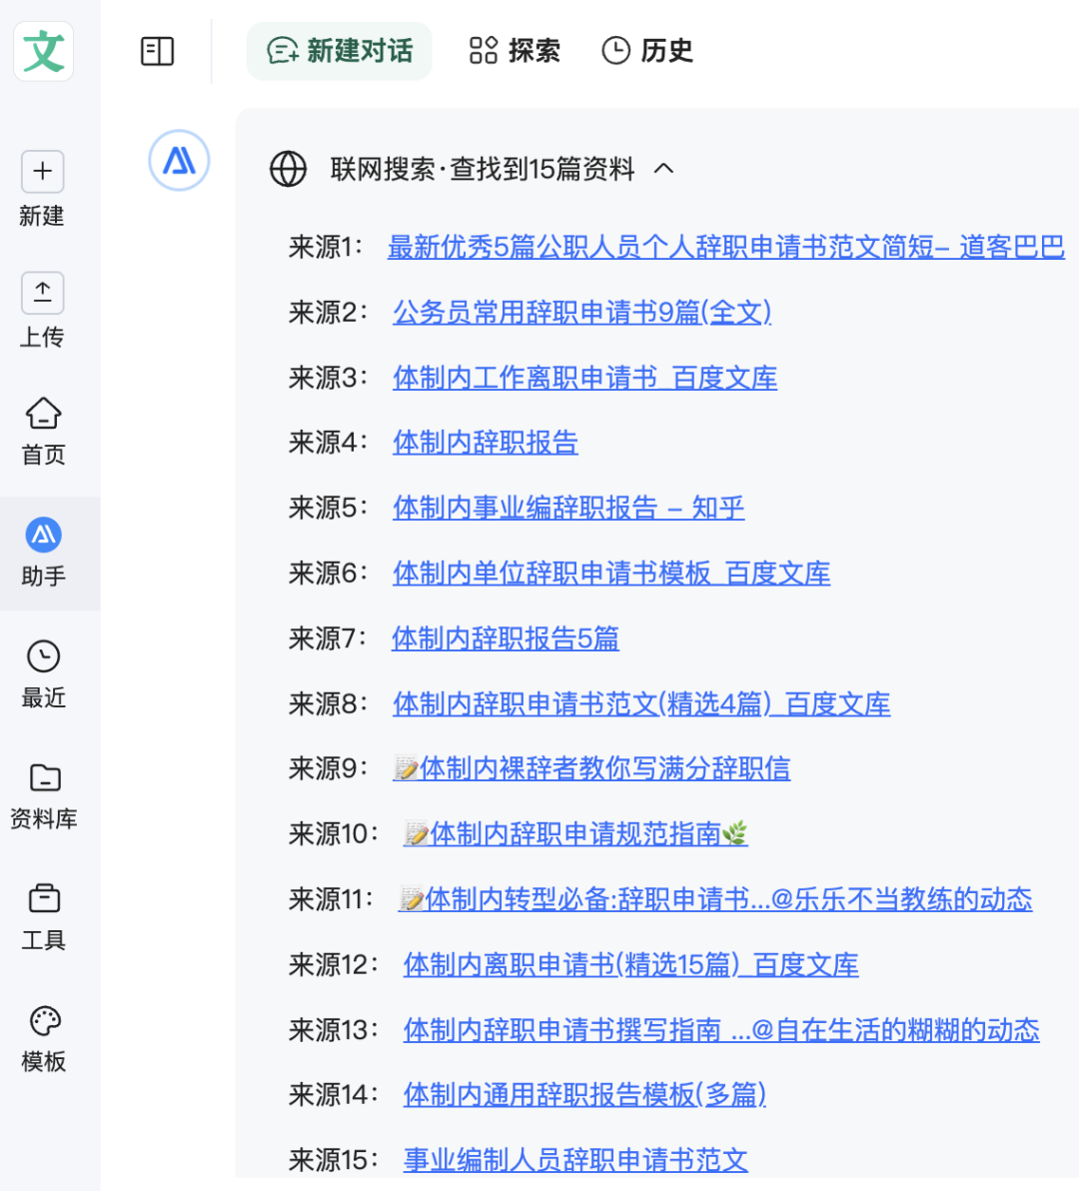Screen dimensions: 1079x1191
Task: Open link 体制内裸辞者教你写满分辞职信
Action: pos(591,768)
